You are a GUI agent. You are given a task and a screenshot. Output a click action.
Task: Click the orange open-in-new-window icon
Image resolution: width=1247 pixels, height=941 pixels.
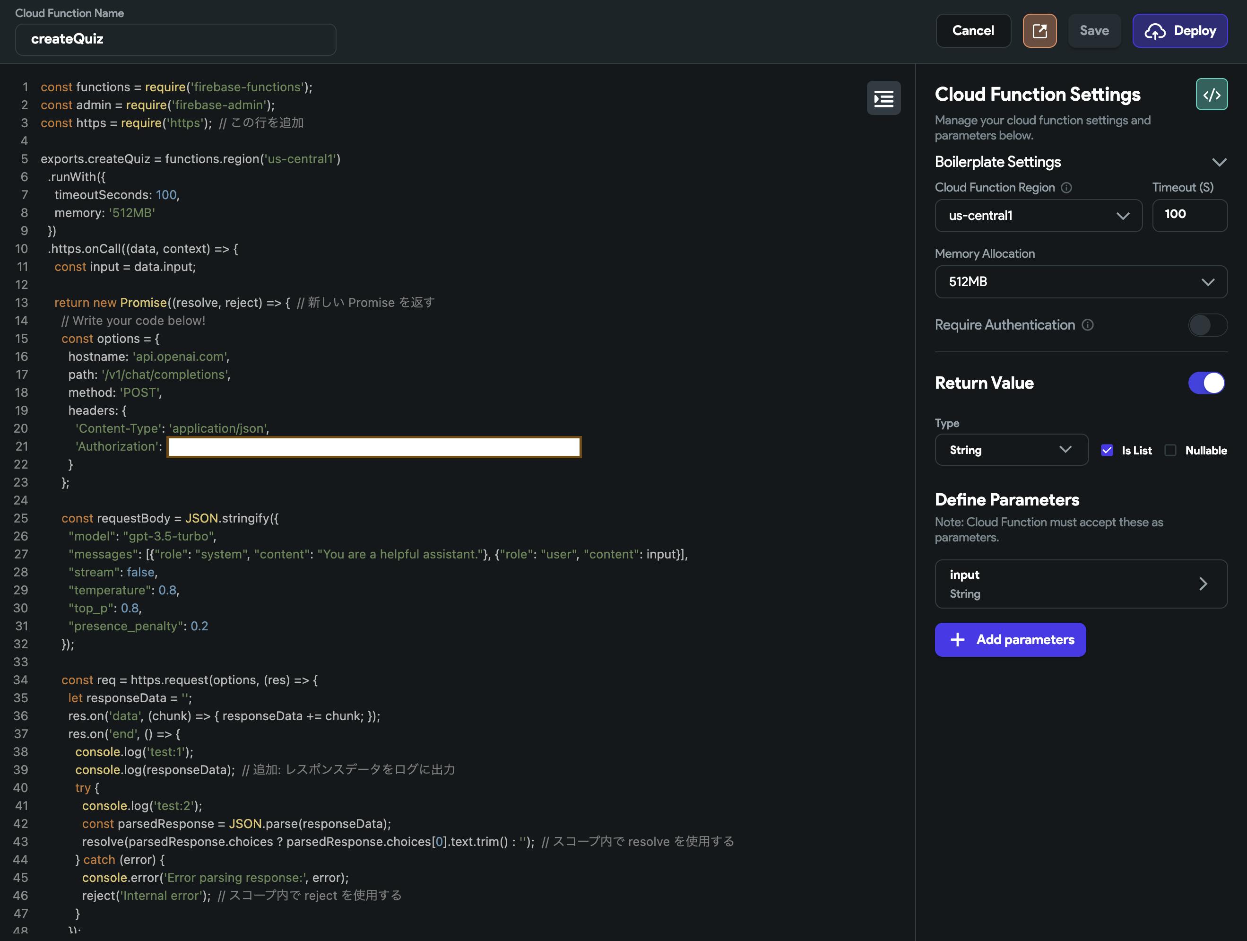click(1039, 31)
